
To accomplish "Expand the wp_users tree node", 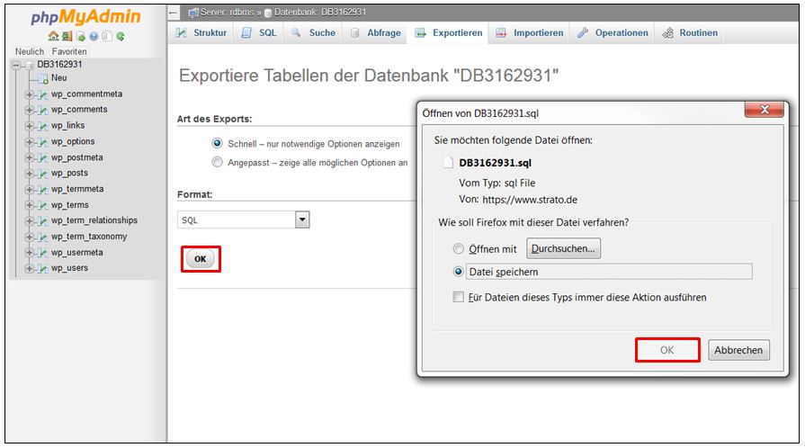I will pos(30,268).
